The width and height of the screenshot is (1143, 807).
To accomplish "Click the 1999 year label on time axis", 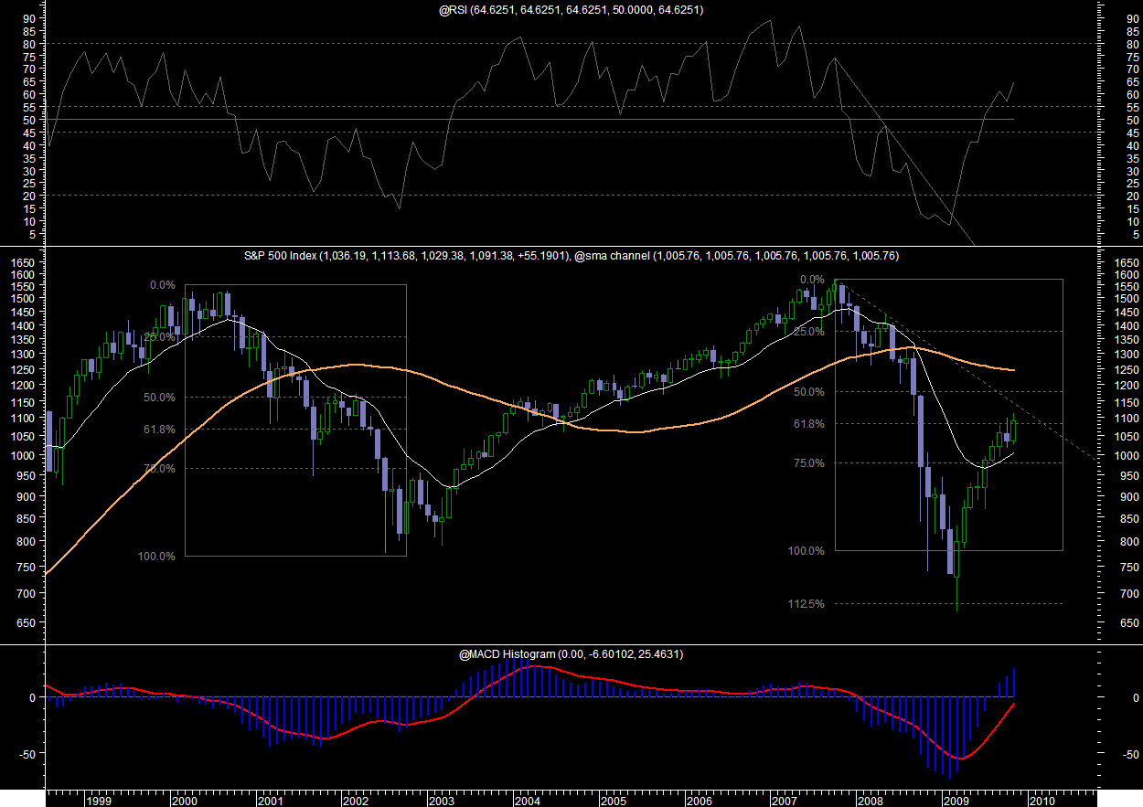I will click(99, 801).
